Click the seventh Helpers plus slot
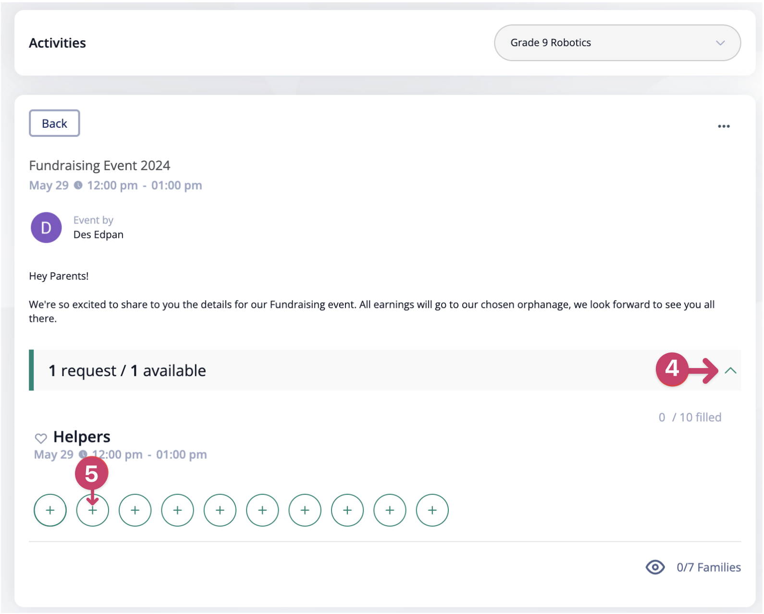 (x=305, y=510)
